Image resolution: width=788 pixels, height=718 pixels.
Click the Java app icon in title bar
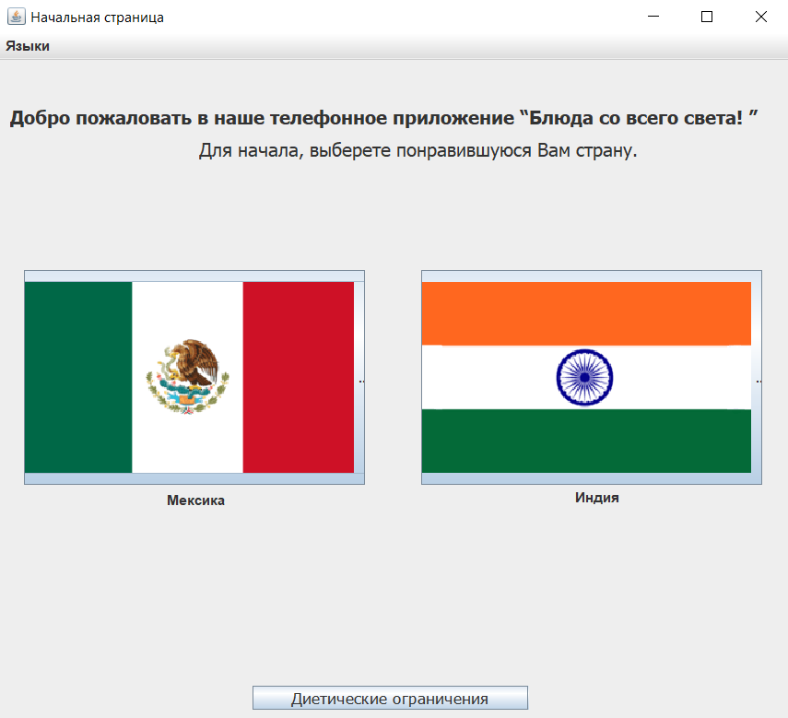16,17
